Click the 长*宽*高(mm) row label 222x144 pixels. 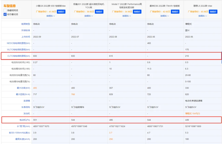pos(23,126)
